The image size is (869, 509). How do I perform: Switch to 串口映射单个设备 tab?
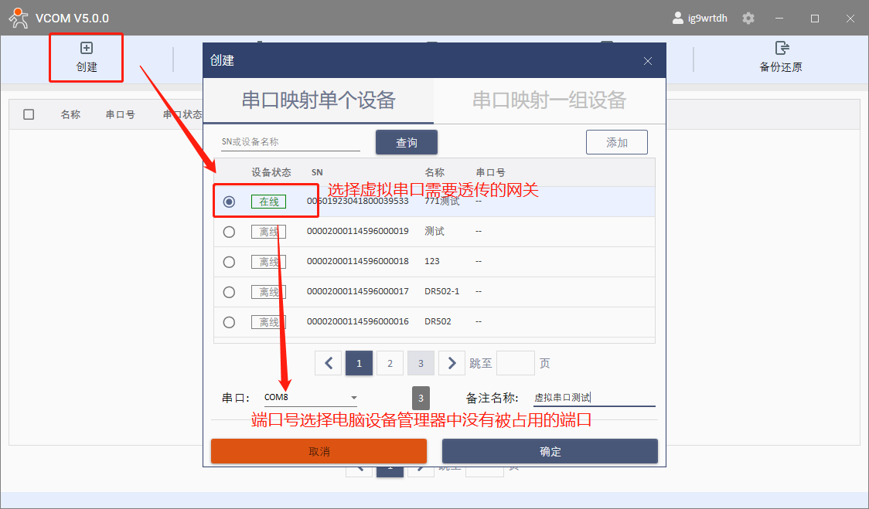tap(319, 100)
